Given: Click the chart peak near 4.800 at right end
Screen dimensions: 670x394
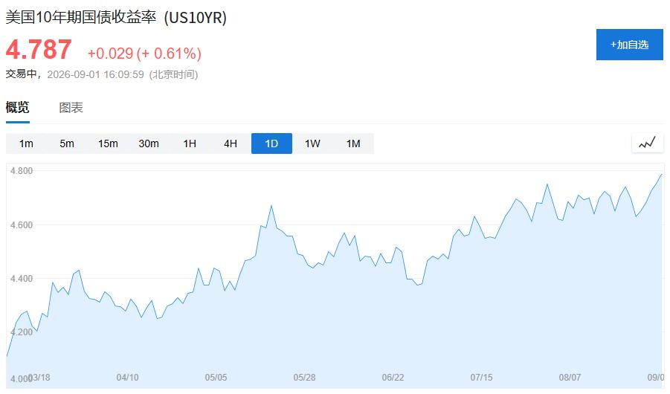Looking at the screenshot, I should click(x=662, y=175).
